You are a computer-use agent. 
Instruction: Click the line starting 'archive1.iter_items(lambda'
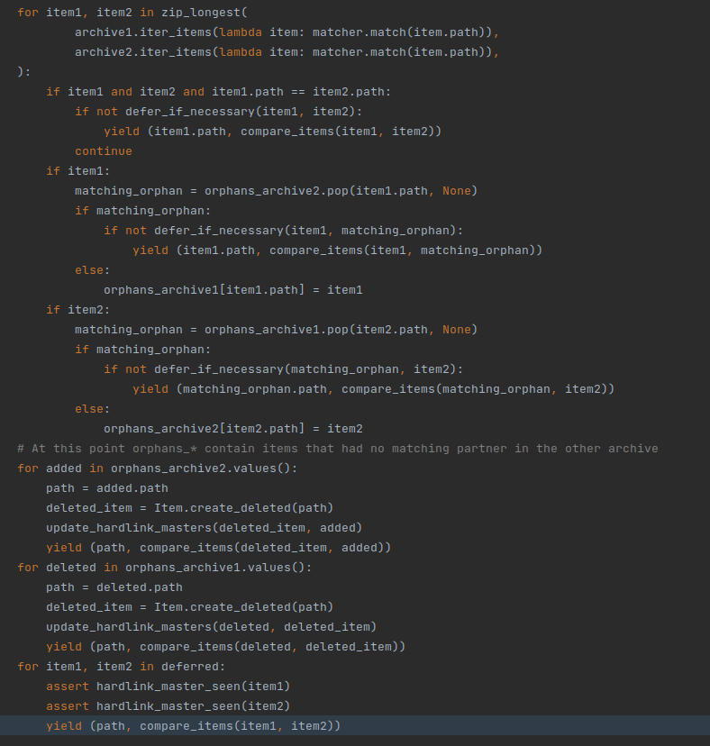pos(287,32)
